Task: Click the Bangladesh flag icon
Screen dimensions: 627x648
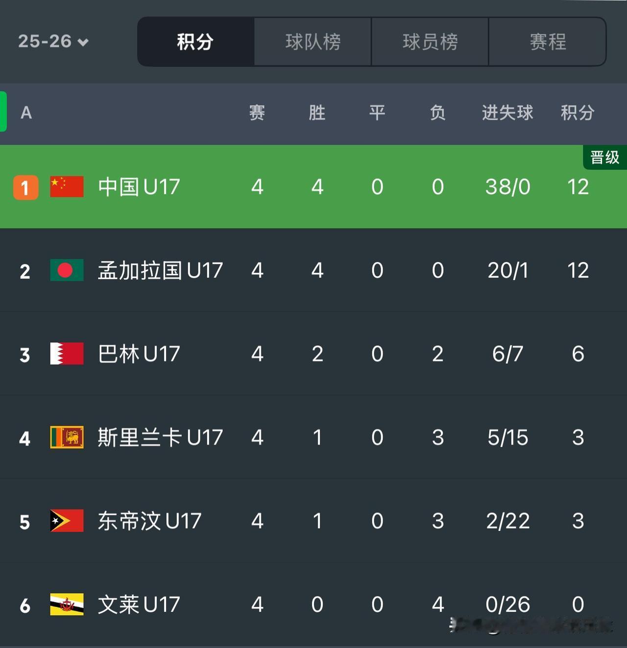Action: 67,270
